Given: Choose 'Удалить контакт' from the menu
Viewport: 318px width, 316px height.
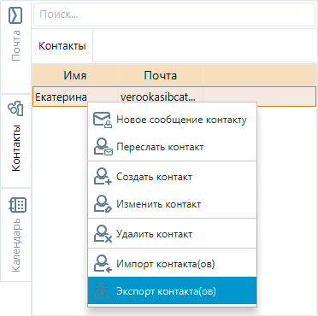Looking at the screenshot, I should click(x=172, y=234).
